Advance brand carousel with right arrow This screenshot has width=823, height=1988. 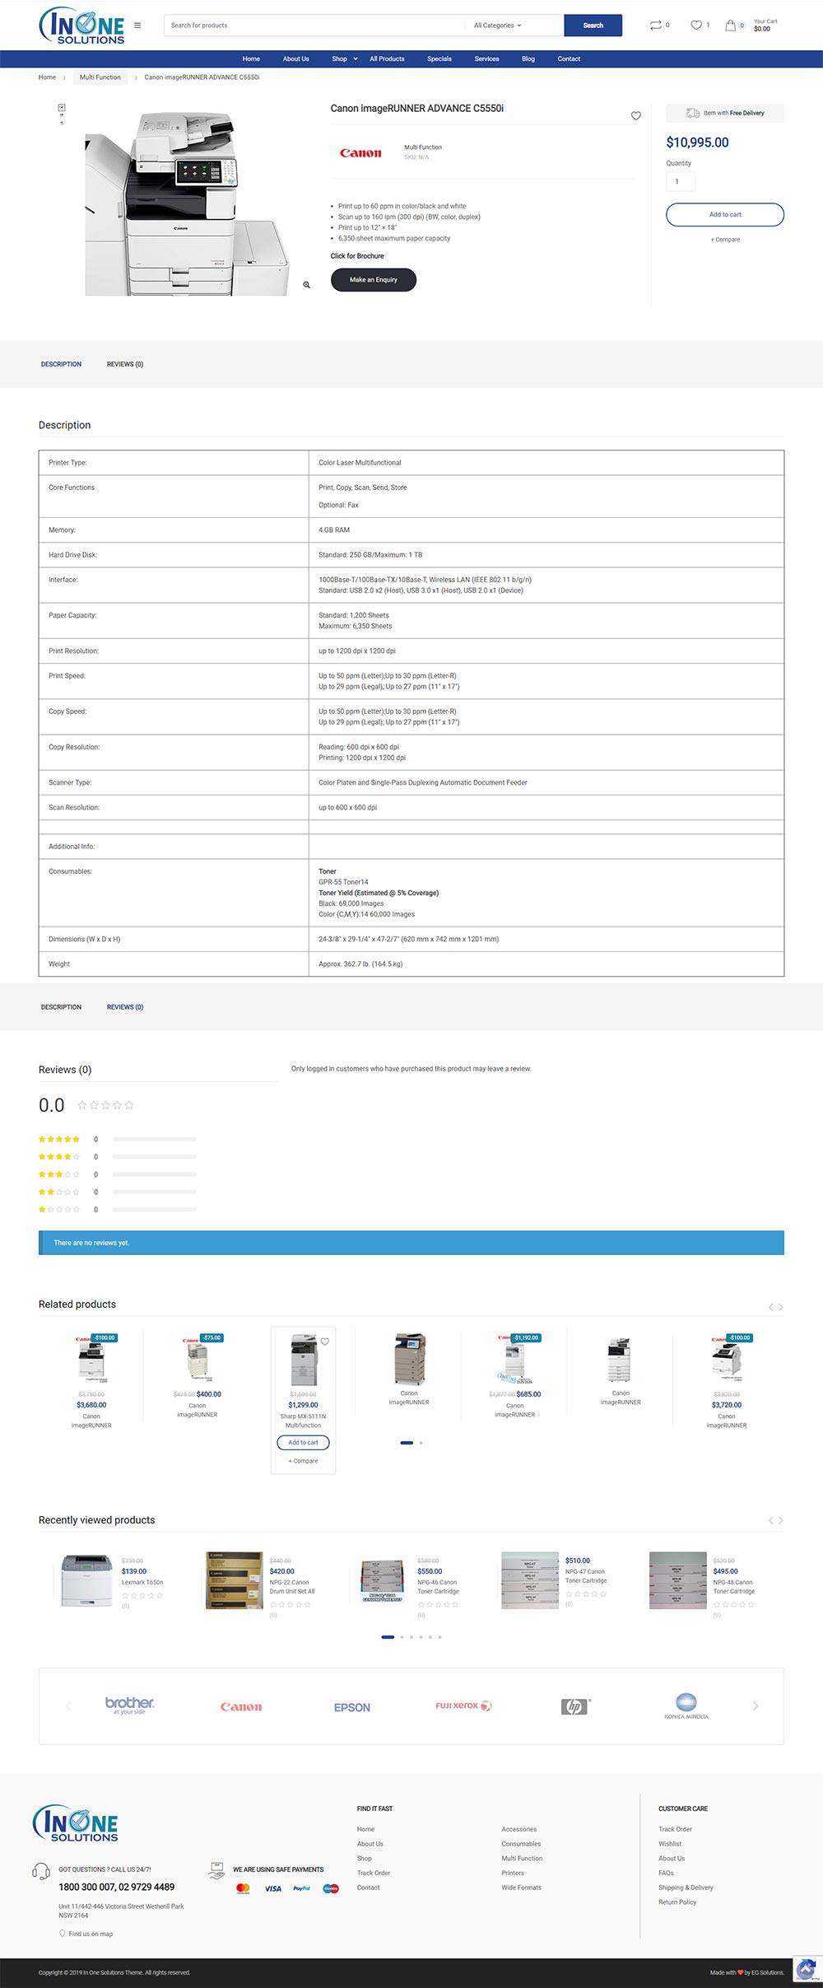756,1706
